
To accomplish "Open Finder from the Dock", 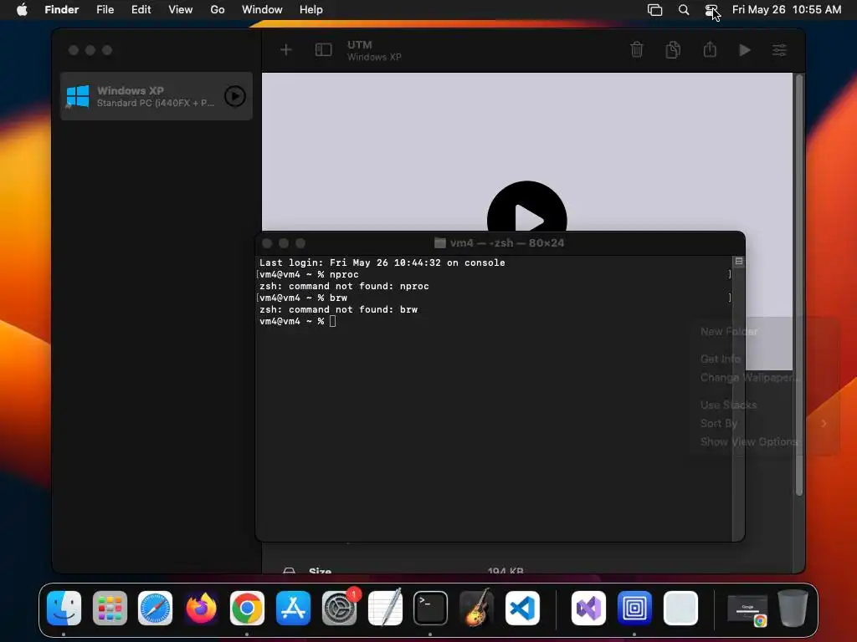I will click(x=64, y=608).
